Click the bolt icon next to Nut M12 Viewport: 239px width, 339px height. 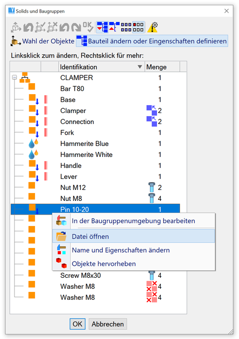click(x=152, y=187)
